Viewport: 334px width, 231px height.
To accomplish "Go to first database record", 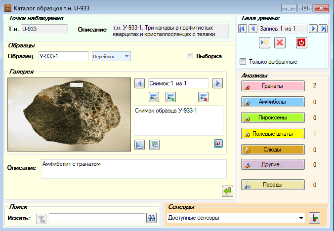I will tap(243, 29).
